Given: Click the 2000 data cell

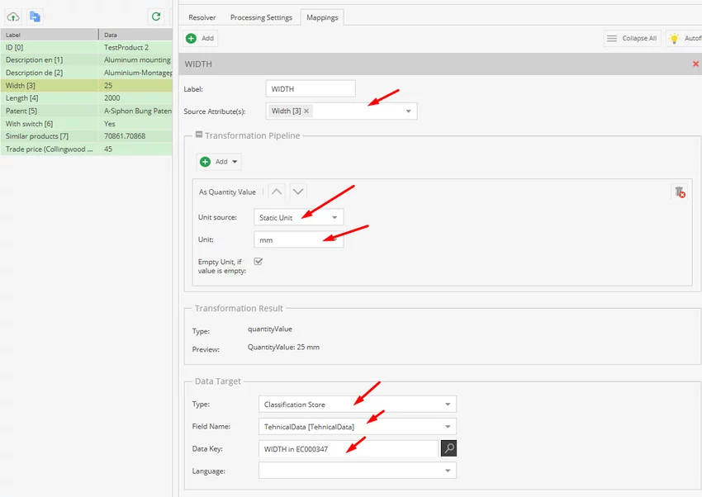Looking at the screenshot, I should tap(135, 97).
